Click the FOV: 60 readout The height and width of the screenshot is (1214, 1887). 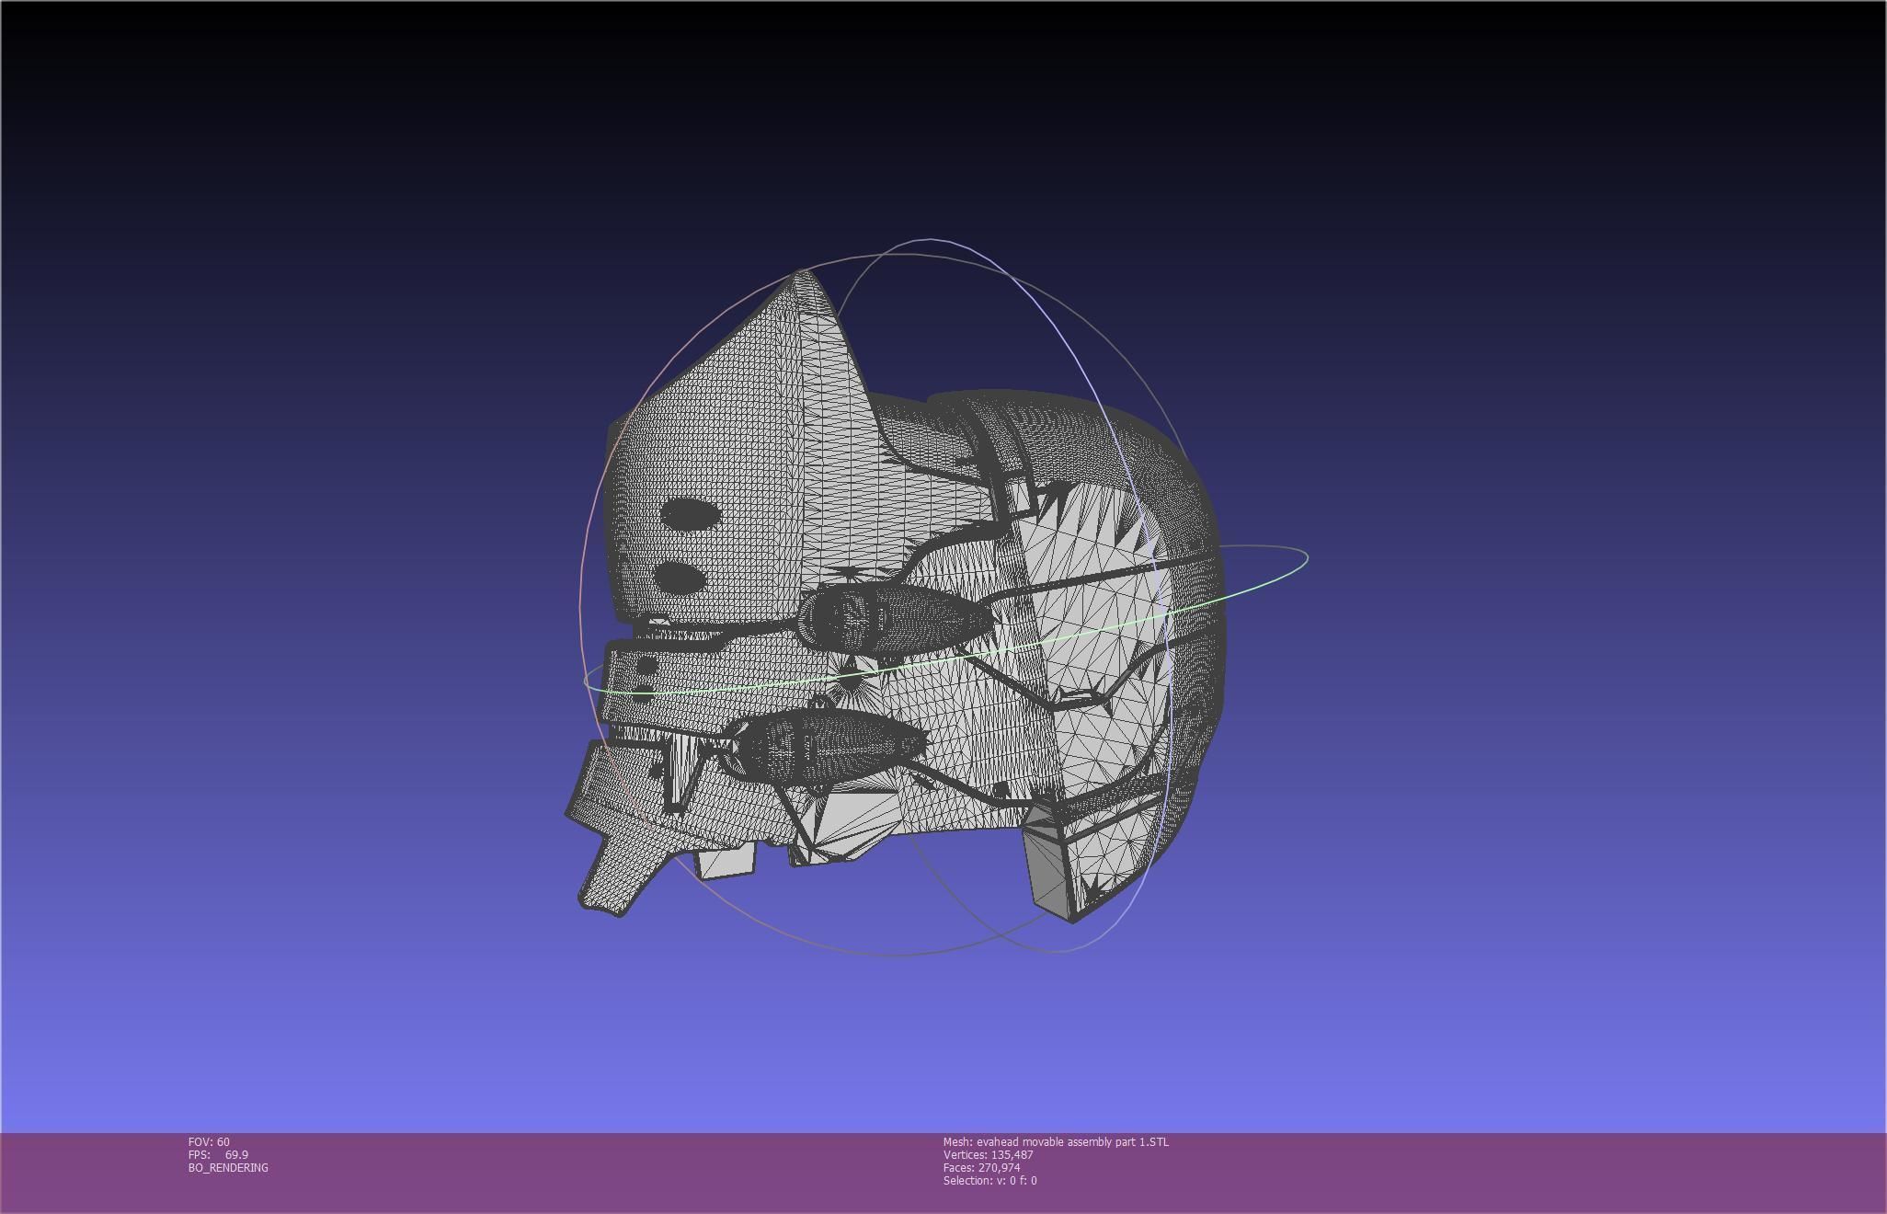pos(209,1141)
